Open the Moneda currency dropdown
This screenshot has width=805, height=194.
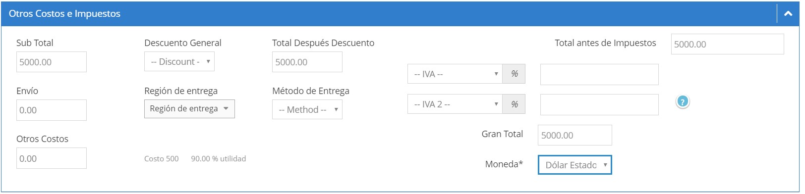point(575,165)
